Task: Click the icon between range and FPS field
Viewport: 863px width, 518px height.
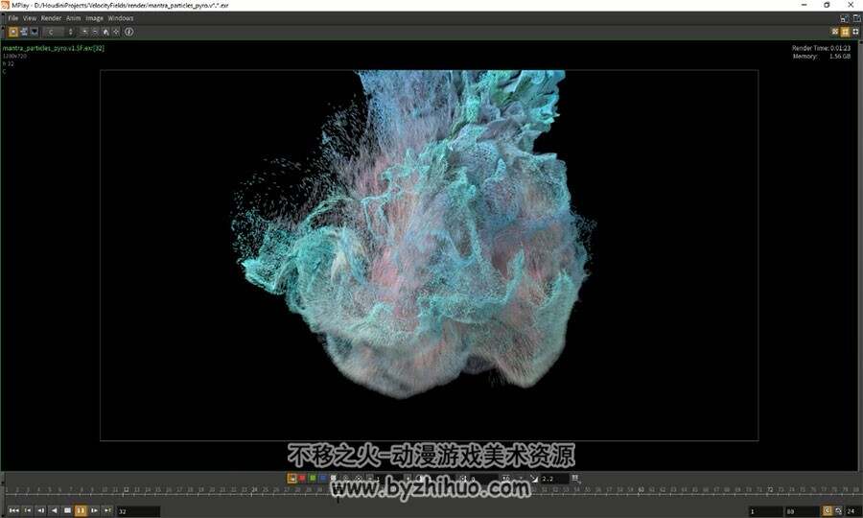Action: pos(838,511)
